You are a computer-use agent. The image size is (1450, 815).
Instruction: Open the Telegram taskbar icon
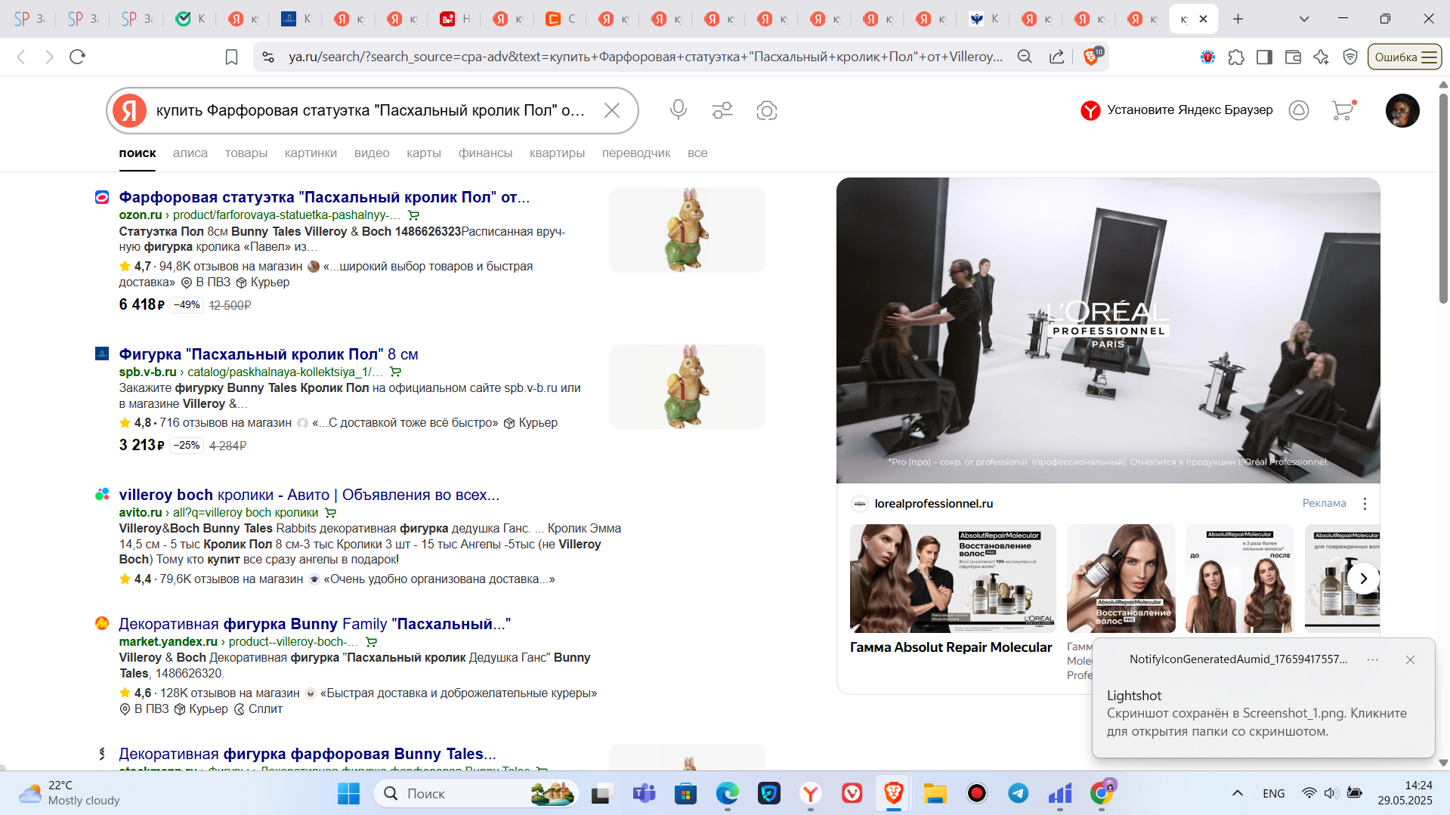1018,793
